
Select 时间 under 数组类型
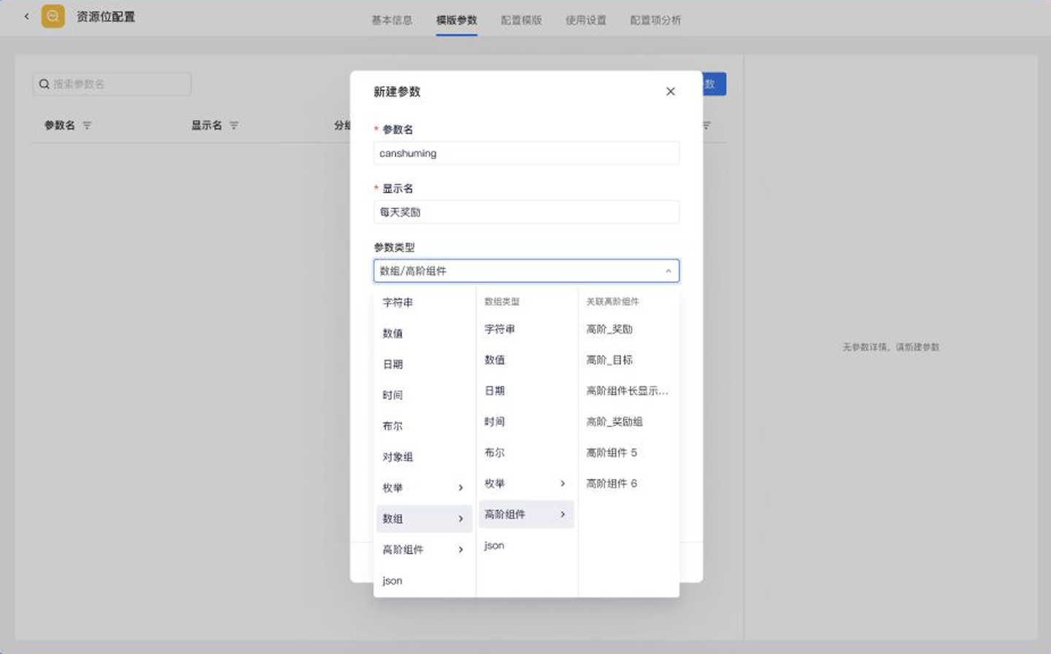[526, 422]
